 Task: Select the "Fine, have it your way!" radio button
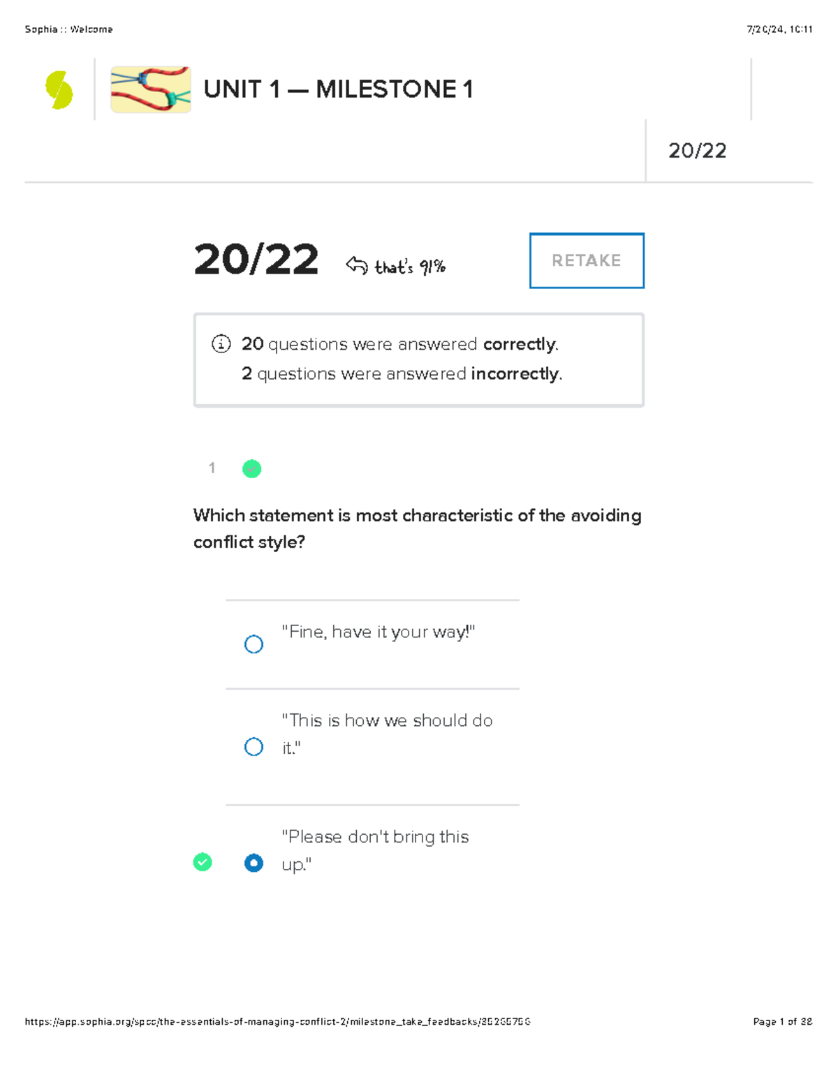253,644
